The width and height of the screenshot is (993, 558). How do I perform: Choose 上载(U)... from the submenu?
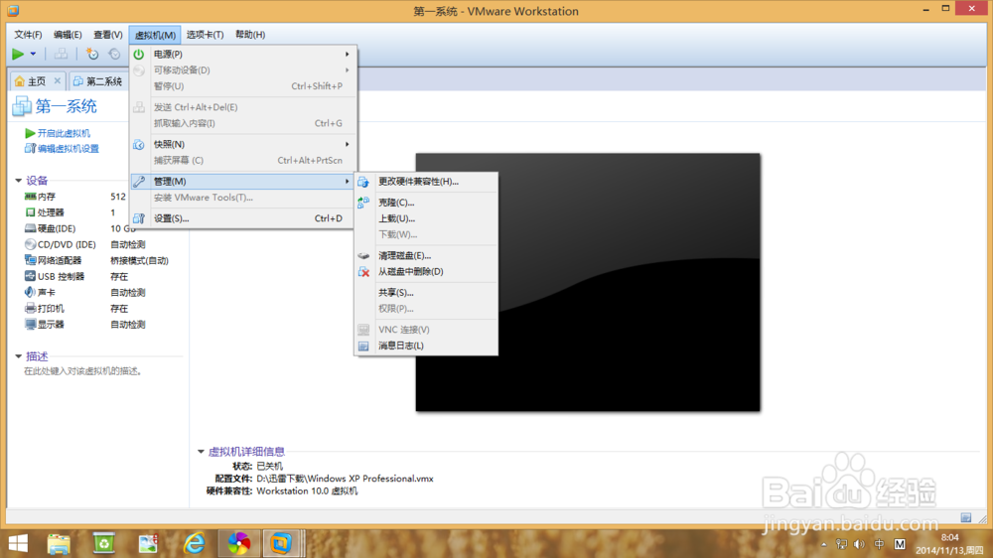[x=426, y=218]
